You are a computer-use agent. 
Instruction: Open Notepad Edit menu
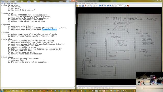pyautogui.click(x=5, y=3)
